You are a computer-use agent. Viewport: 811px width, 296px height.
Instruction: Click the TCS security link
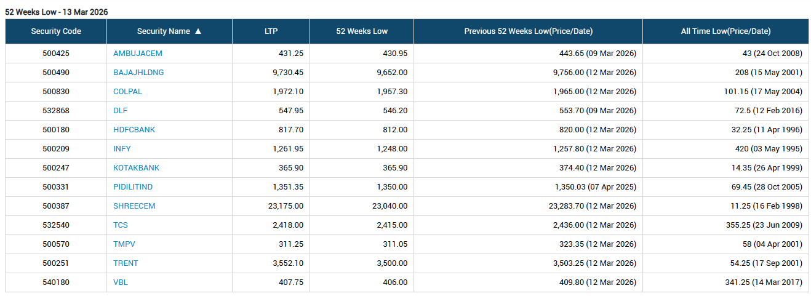pos(121,225)
